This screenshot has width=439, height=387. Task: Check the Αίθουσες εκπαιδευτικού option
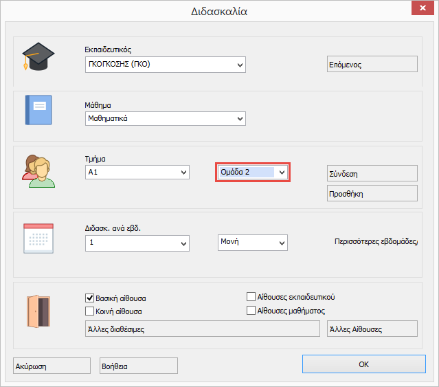(x=251, y=297)
